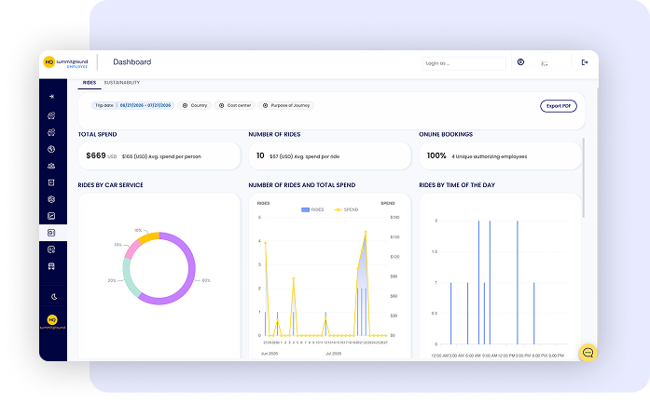The width and height of the screenshot is (650, 404).
Task: Toggle the SPEND legend in chart
Action: click(x=346, y=209)
